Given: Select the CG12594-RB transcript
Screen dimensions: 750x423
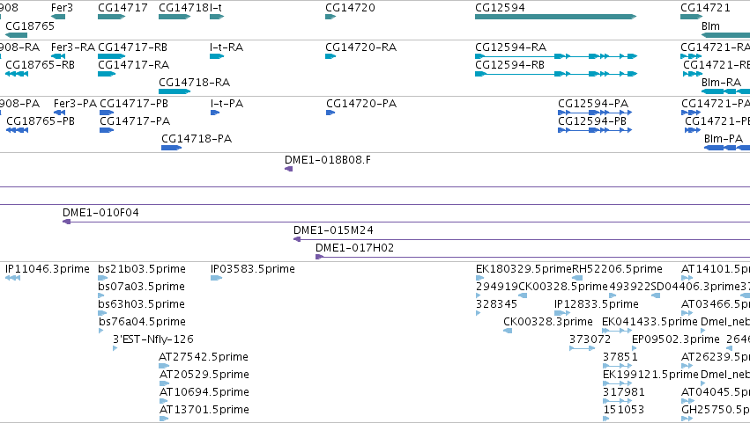Looking at the screenshot, I should point(556,74).
